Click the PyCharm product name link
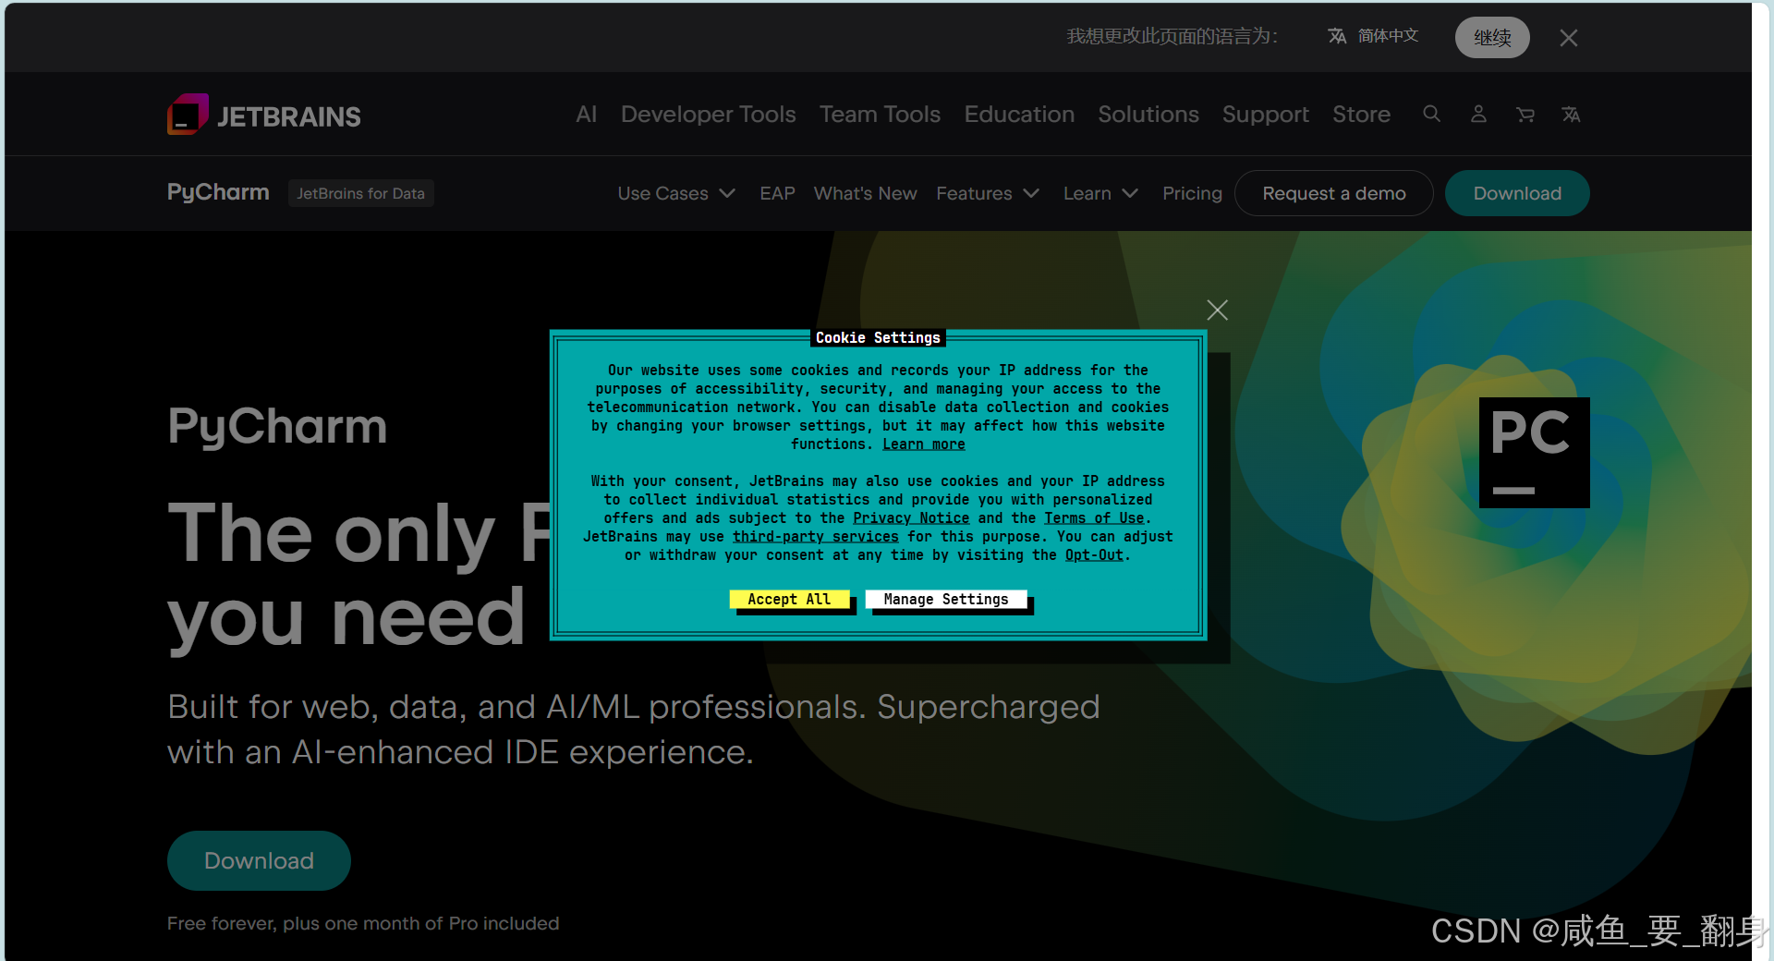 click(x=218, y=192)
